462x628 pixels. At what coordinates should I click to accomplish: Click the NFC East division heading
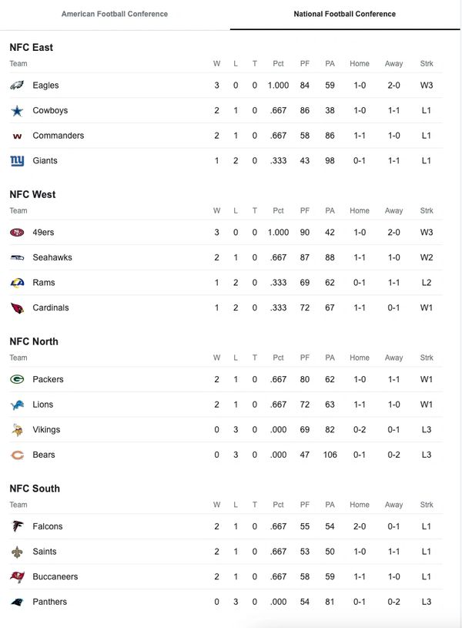click(x=32, y=48)
